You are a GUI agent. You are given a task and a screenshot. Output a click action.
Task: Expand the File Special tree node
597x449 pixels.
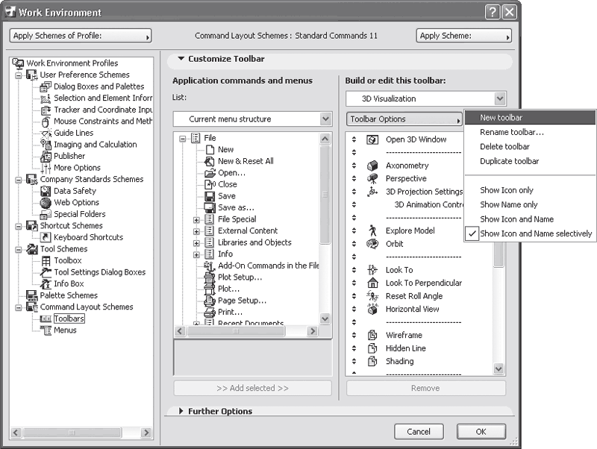click(196, 219)
